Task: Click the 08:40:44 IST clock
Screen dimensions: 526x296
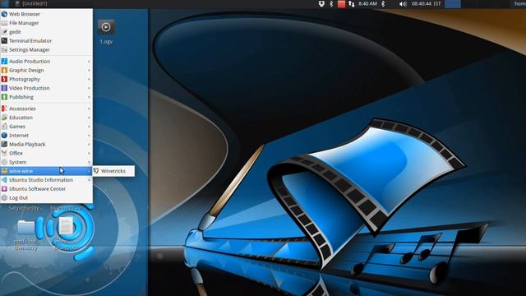Action: tap(426, 3)
